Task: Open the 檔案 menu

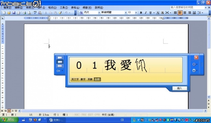Action: click(x=7, y=8)
